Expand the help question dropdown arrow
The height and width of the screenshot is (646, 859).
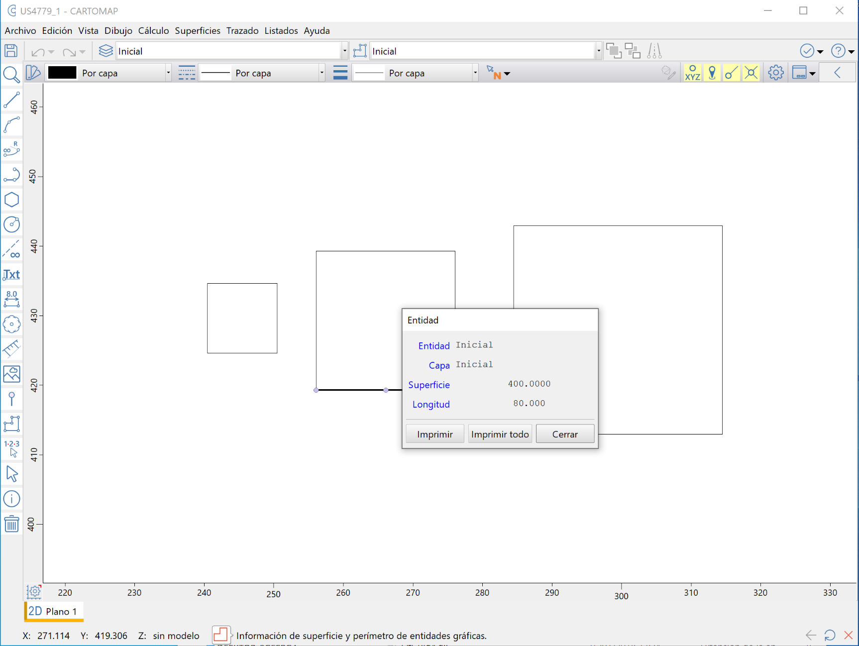coord(852,51)
